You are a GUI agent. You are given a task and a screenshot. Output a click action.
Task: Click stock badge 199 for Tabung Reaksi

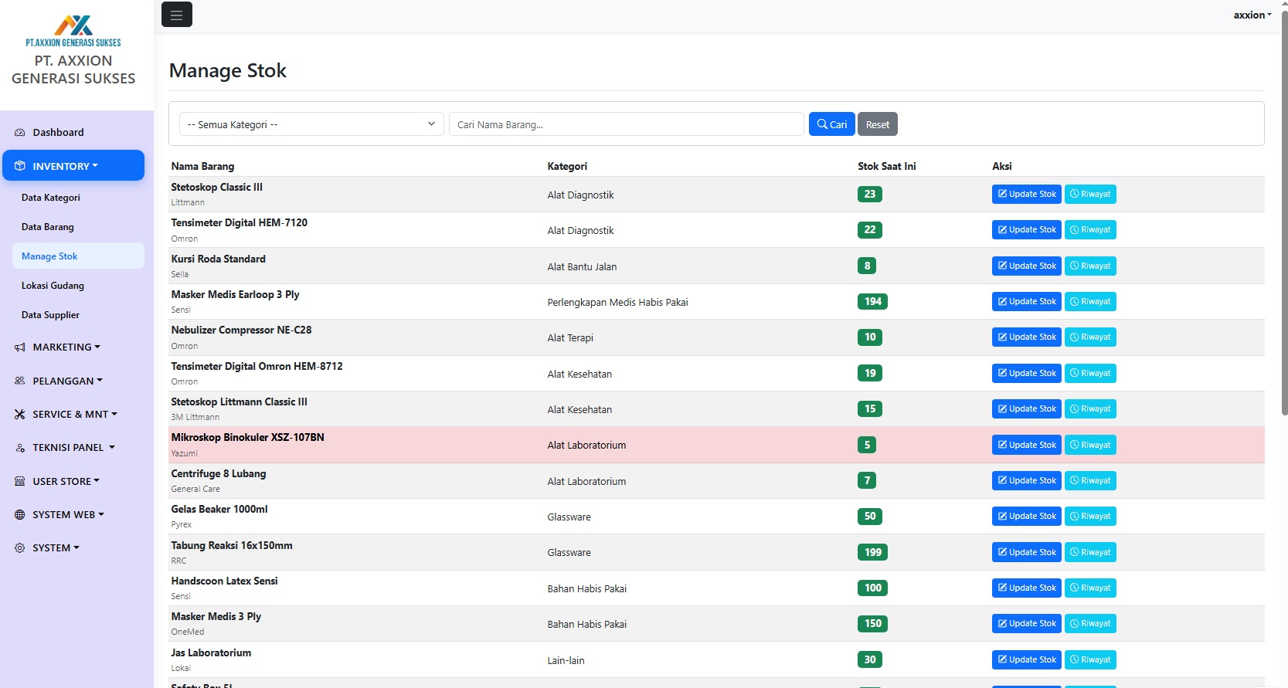point(873,552)
